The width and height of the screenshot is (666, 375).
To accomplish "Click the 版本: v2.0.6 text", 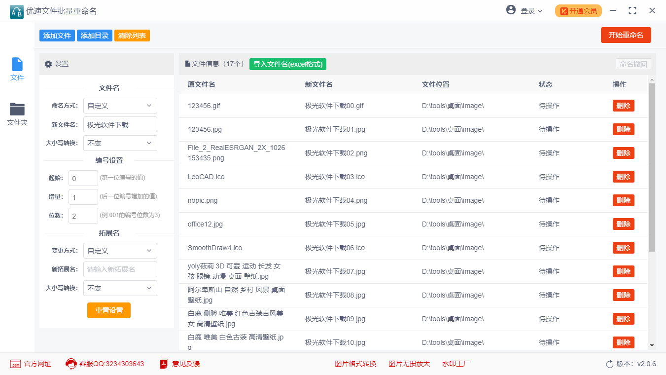I will [636, 364].
